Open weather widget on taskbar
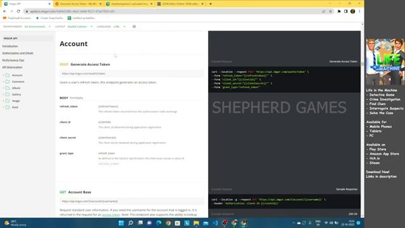The height and width of the screenshot is (228, 405). pos(15,223)
